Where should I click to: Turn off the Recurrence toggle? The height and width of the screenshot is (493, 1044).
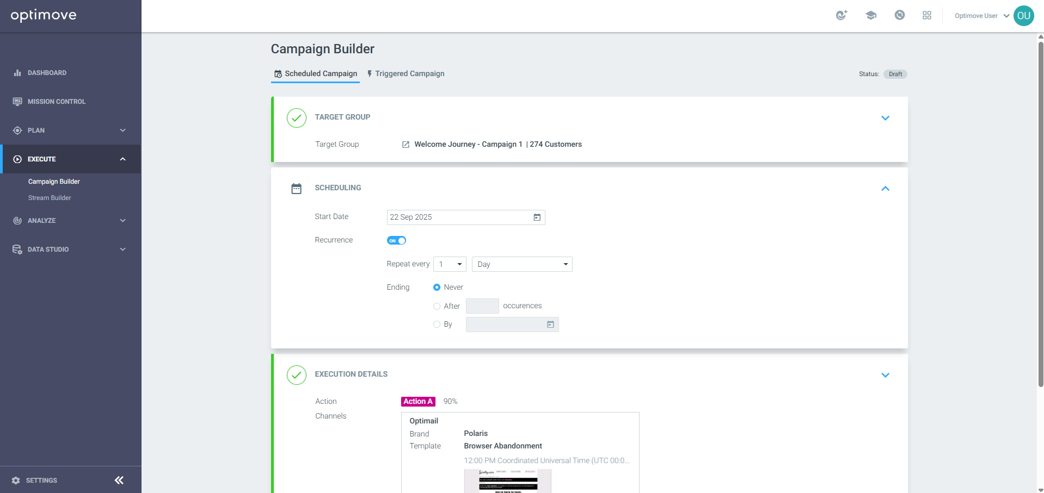(396, 240)
